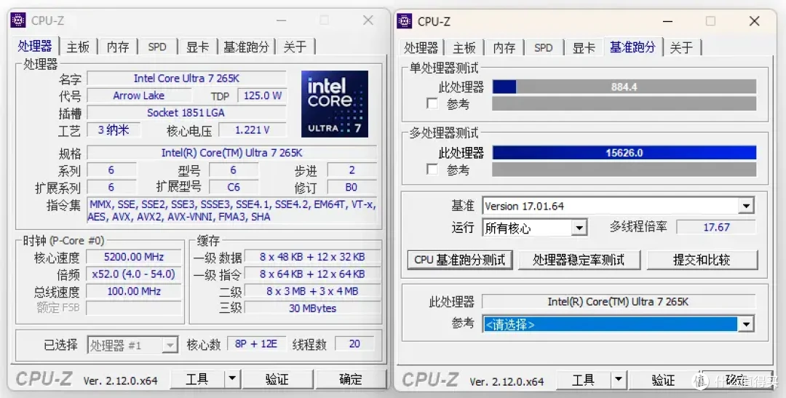This screenshot has width=786, height=398.
Task: Click 工具 button in left window
Action: [197, 380]
